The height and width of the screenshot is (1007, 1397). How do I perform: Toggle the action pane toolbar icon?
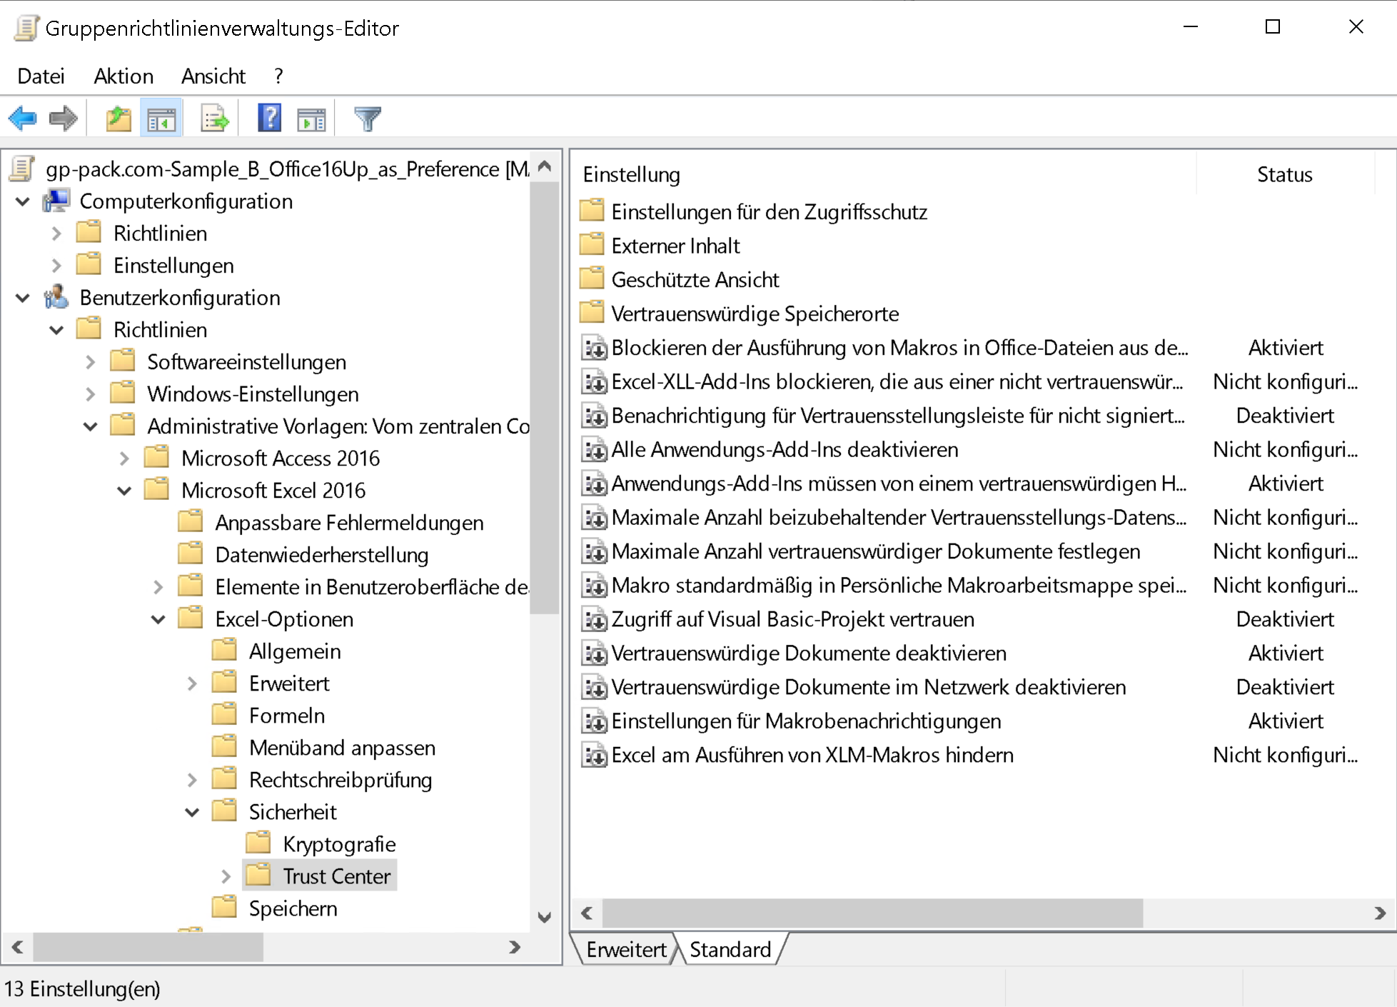coord(311,119)
